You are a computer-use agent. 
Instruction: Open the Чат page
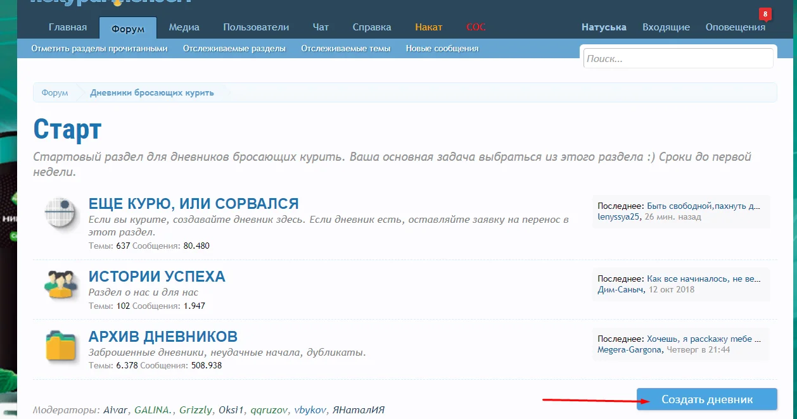tap(321, 27)
